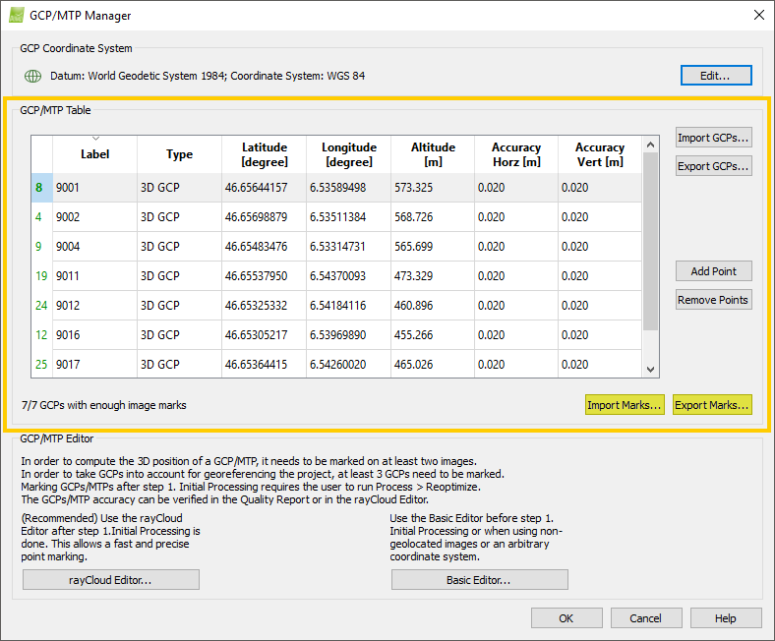The height and width of the screenshot is (641, 775).
Task: Launch the rayCloud Editor
Action: coord(110,580)
